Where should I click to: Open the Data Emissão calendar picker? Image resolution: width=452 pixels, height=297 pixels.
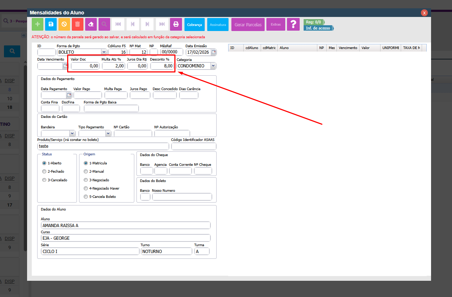click(x=214, y=52)
